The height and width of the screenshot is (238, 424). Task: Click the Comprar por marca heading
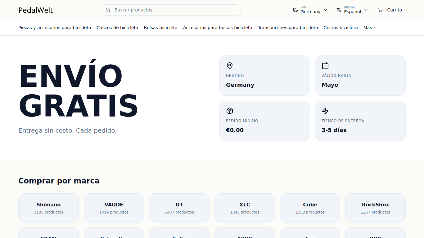[59, 181]
